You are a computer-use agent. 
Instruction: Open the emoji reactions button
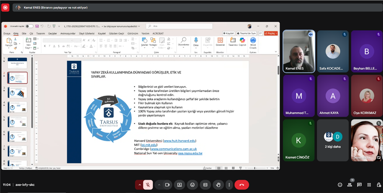[x=192, y=185]
